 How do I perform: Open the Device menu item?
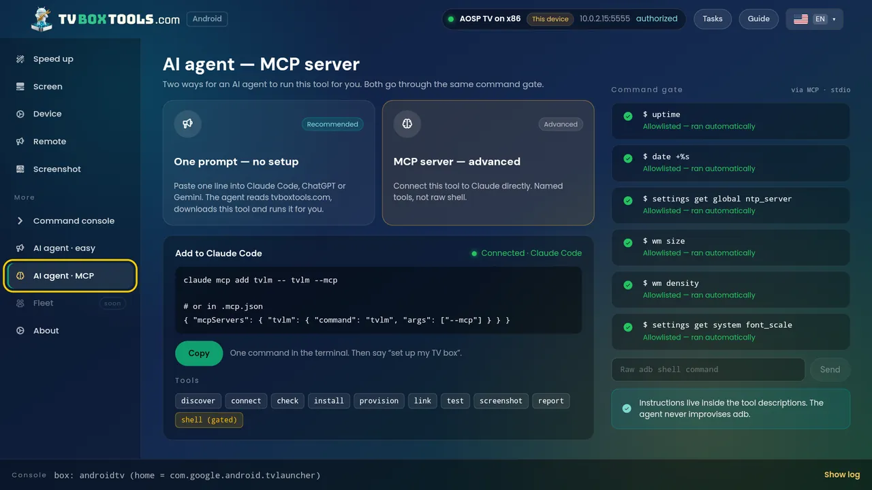(71, 114)
